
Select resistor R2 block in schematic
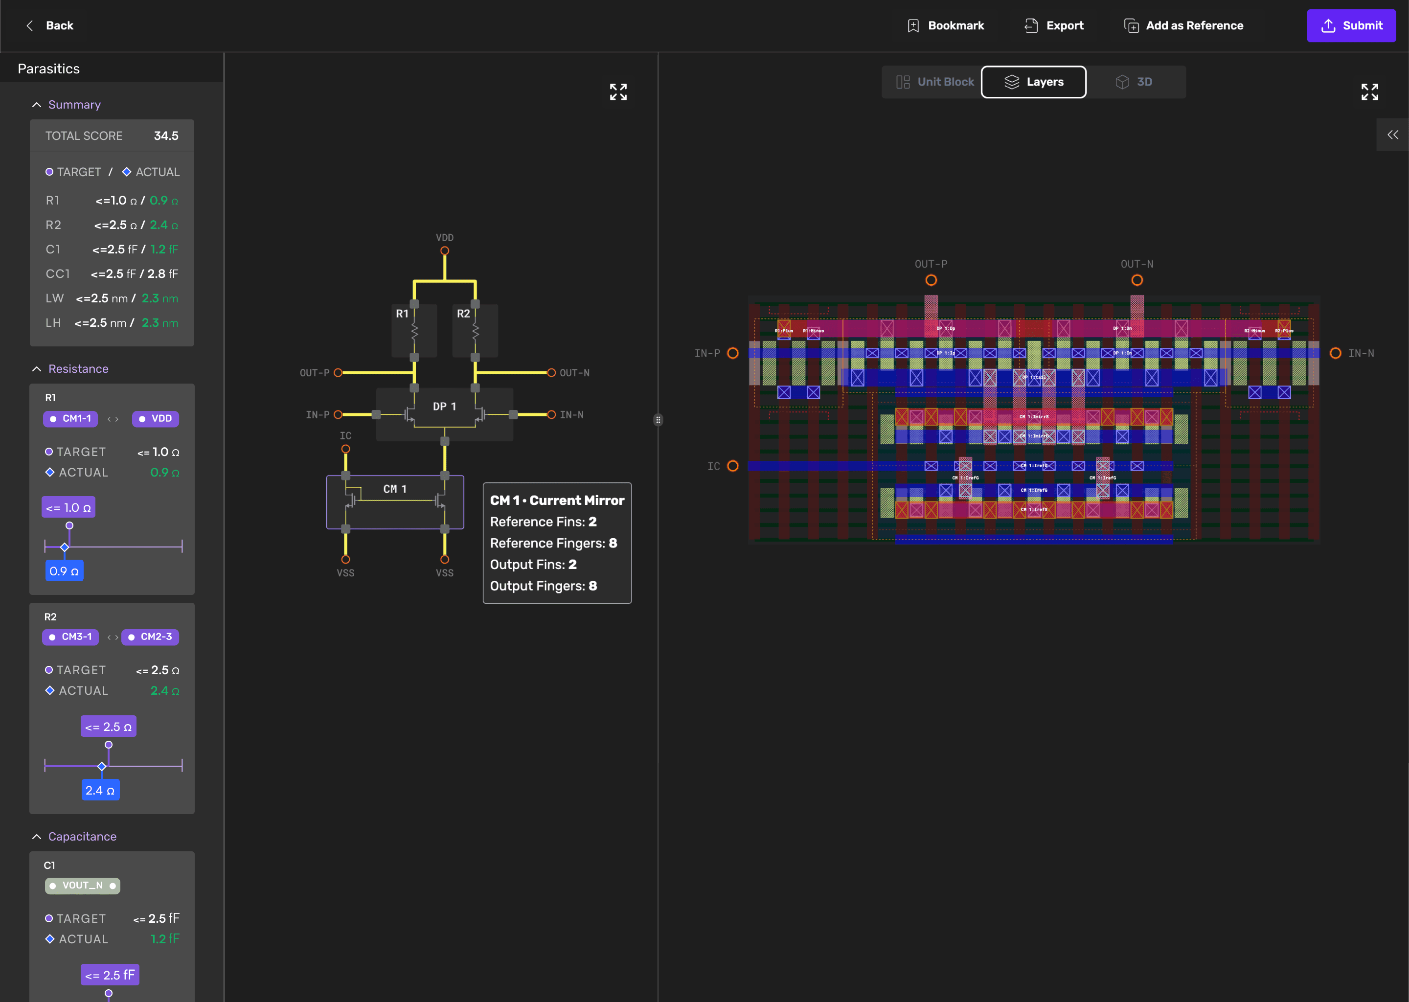(x=475, y=331)
